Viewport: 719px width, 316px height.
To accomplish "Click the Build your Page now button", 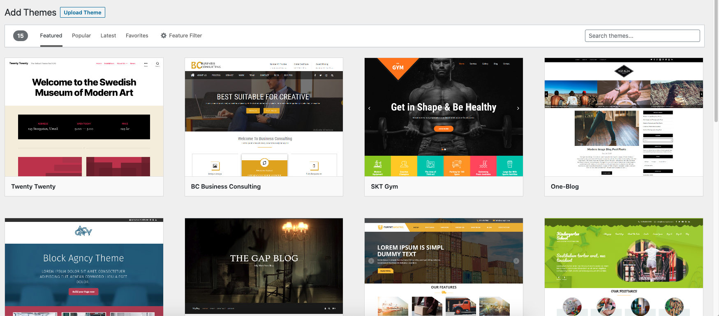I will coord(83,292).
